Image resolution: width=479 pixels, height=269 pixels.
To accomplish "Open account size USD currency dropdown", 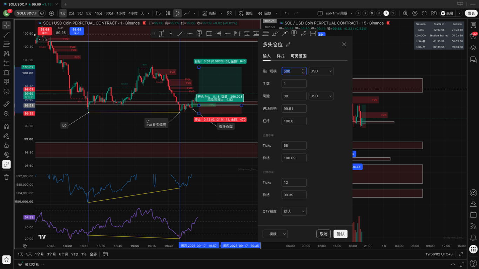I will coord(321,71).
